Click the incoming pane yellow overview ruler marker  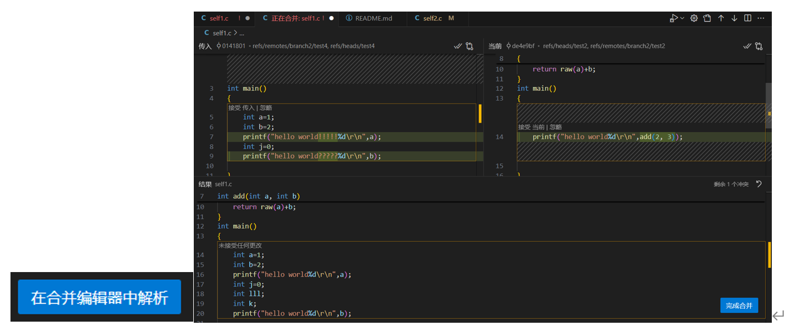(480, 113)
